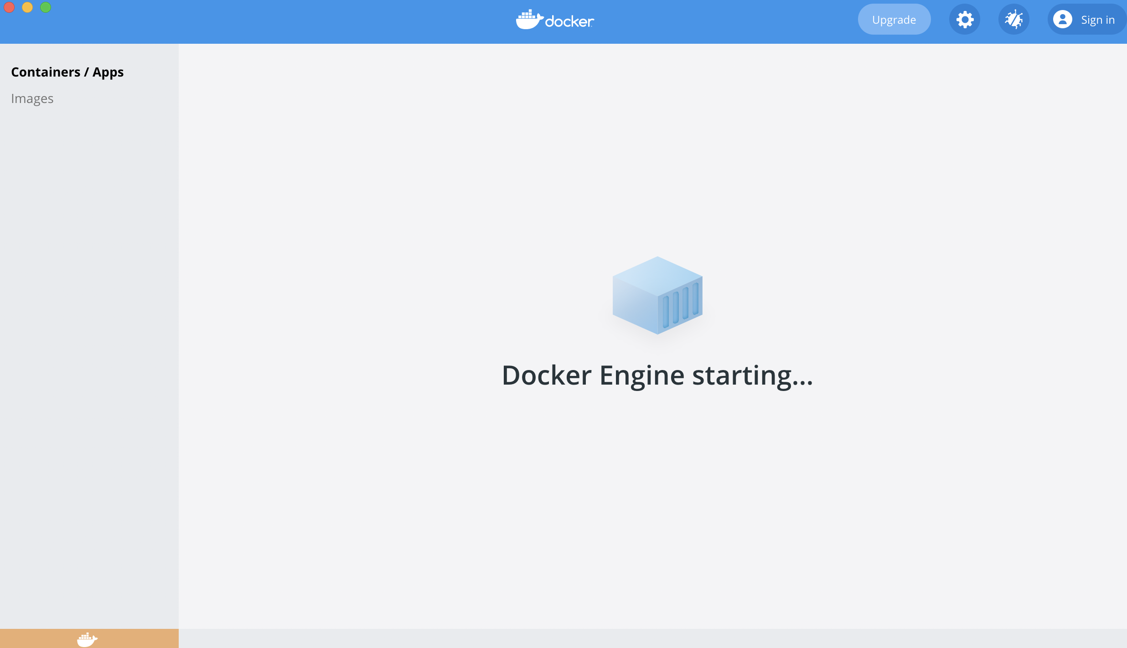Viewport: 1127px width, 648px height.
Task: Open account options via avatar dropdown
Action: pyautogui.click(x=1063, y=19)
